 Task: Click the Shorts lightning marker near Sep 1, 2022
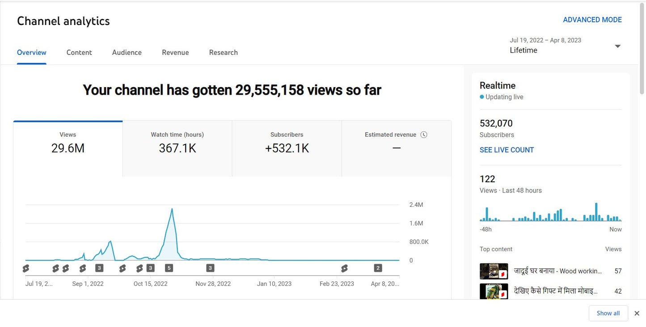pos(55,268)
